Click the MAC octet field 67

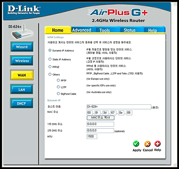[x=113, y=113]
